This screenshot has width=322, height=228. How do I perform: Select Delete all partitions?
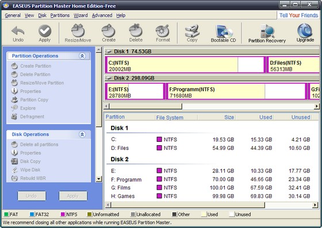pyautogui.click(x=34, y=145)
